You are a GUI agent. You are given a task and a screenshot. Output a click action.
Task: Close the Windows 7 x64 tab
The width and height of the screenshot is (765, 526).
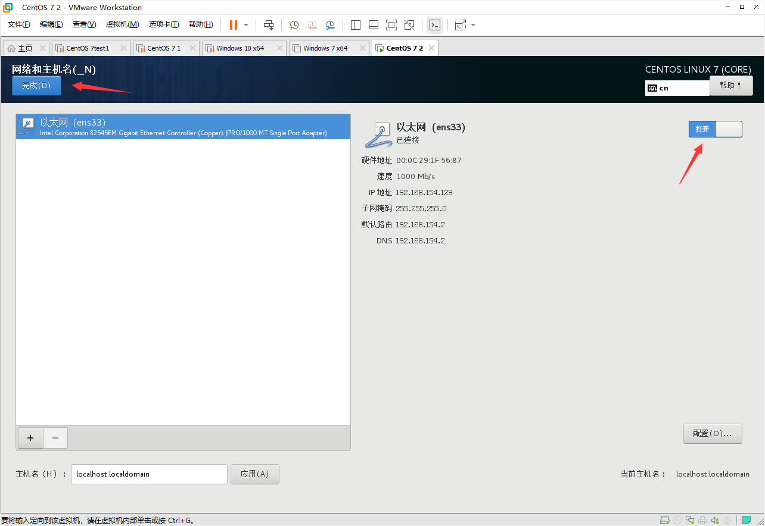362,48
